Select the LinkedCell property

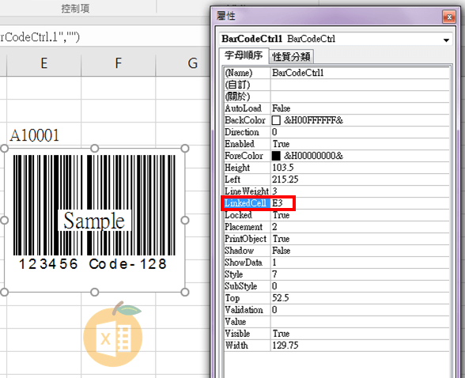click(x=246, y=203)
